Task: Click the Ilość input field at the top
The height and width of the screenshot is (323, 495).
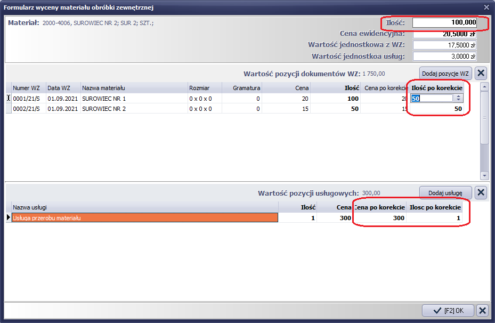Action: (x=444, y=23)
